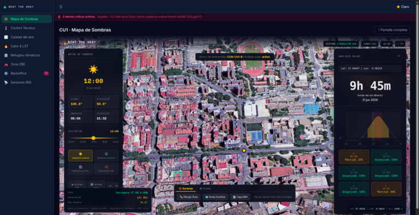This screenshot has width=419, height=215.
Task: Click the 12:00 chip in the map header
Action: coord(386,44)
